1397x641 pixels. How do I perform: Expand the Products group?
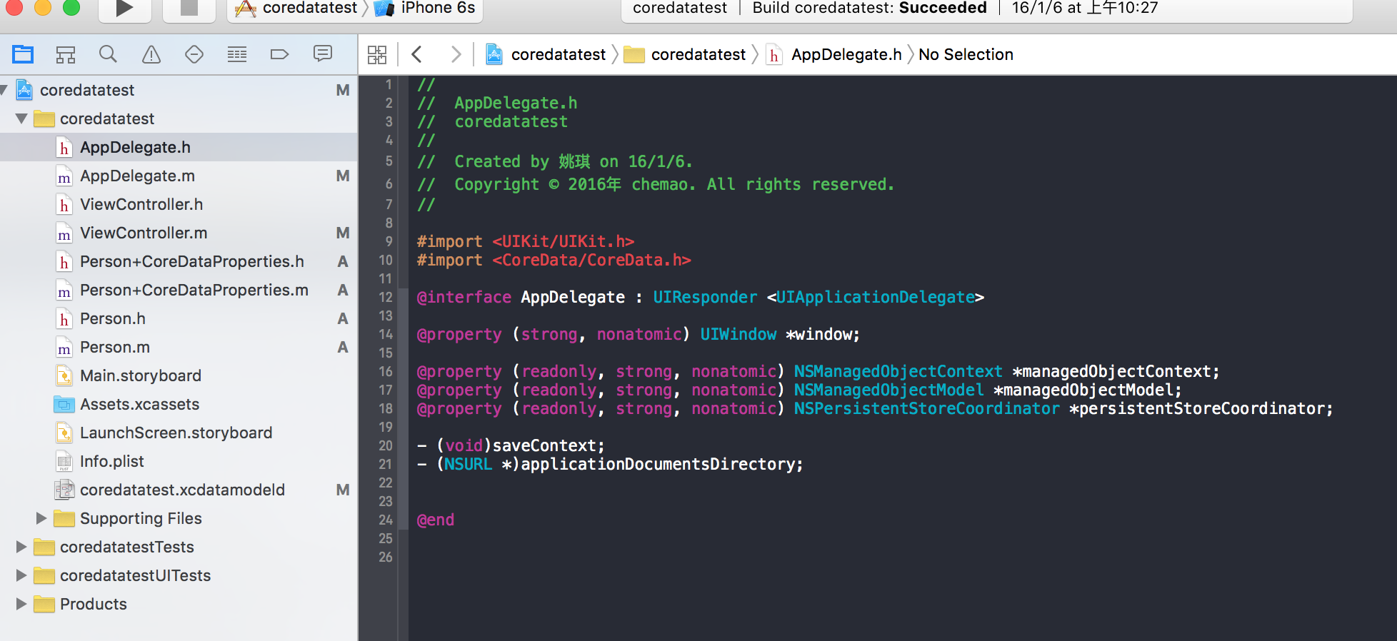21,604
